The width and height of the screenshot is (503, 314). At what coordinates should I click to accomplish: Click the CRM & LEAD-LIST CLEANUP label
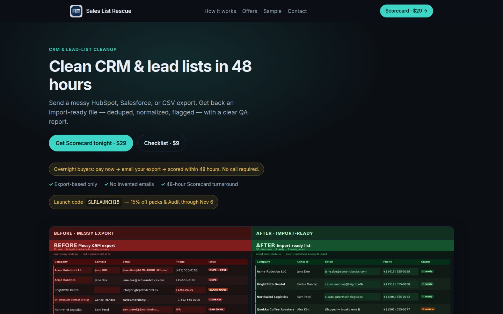[x=83, y=50]
